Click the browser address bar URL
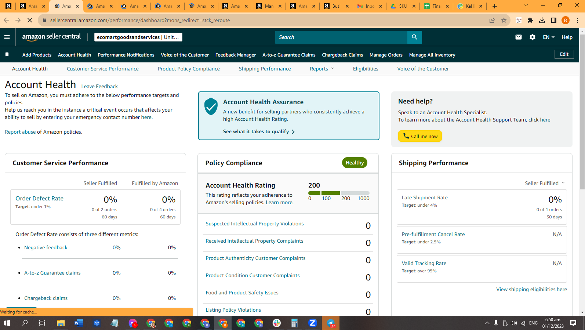 click(140, 20)
